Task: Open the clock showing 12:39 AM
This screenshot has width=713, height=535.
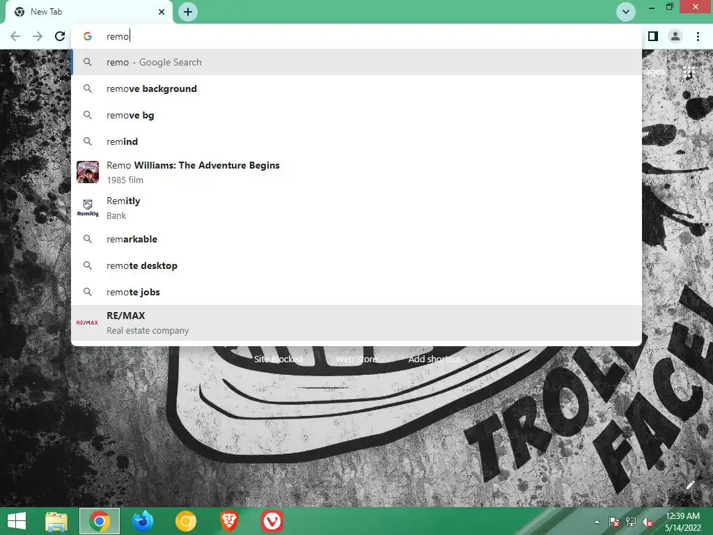Action: tap(682, 521)
